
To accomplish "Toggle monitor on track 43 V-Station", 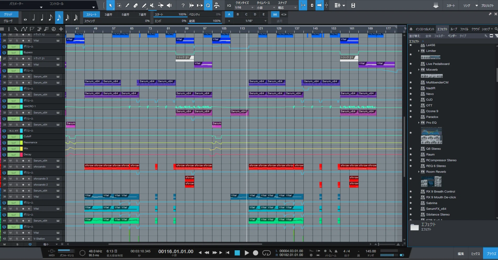I will click(29, 239).
